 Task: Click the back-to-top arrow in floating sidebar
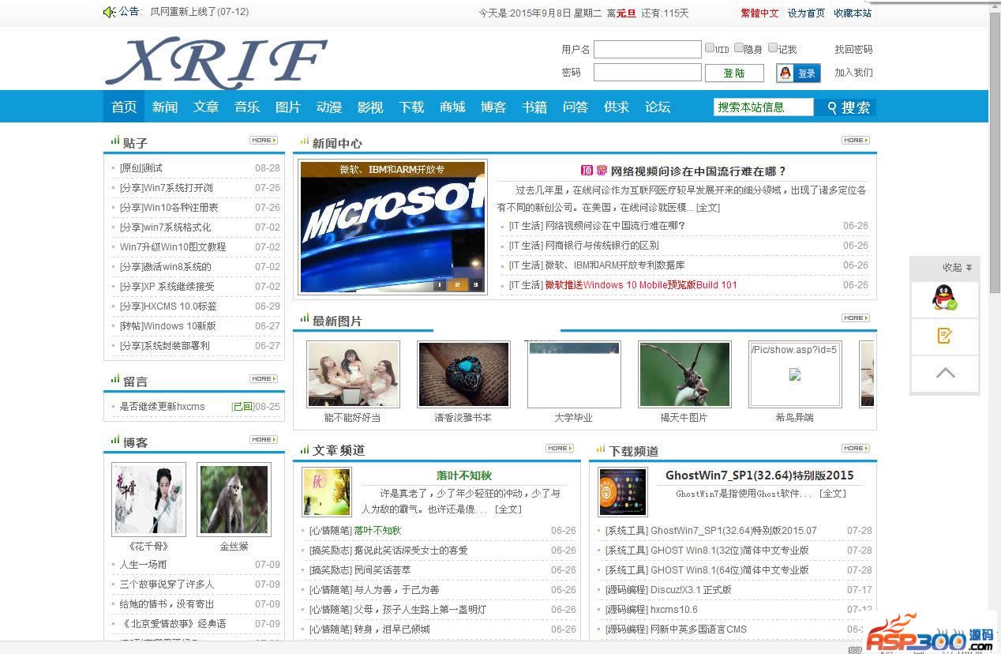(x=944, y=374)
